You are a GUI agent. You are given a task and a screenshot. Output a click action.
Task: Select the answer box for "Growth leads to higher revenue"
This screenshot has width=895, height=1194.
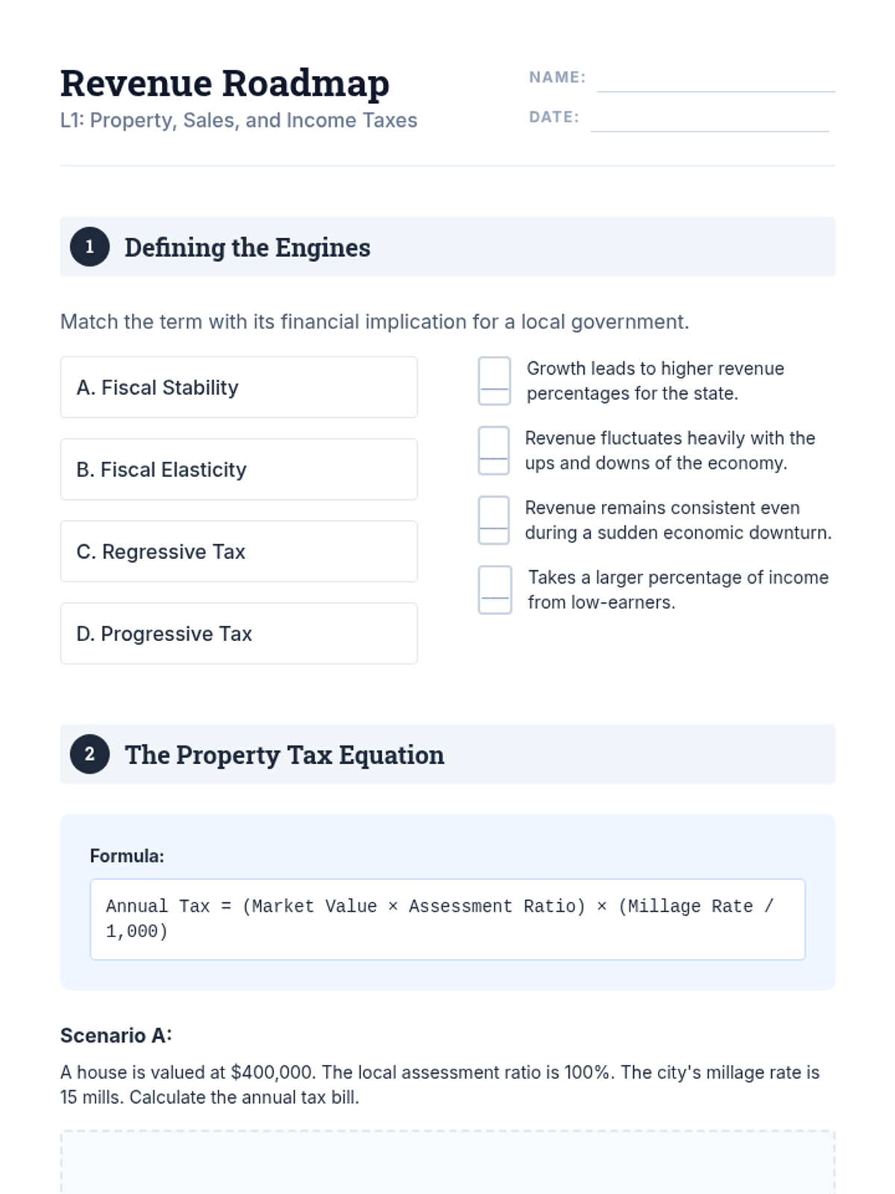coord(494,381)
